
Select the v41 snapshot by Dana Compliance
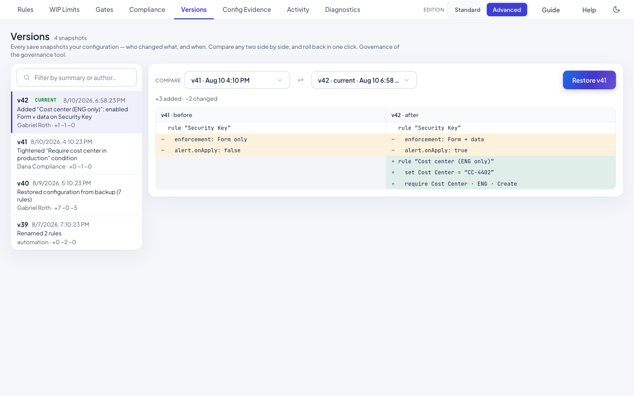click(77, 154)
